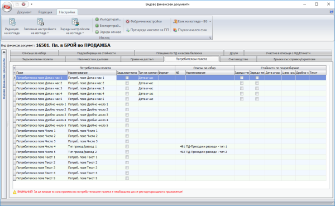The image size is (335, 206).
Task: Click the Задължително column header
Action: [127, 73]
